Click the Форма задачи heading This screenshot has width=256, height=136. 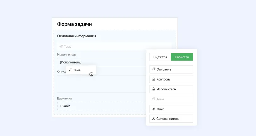(74, 24)
